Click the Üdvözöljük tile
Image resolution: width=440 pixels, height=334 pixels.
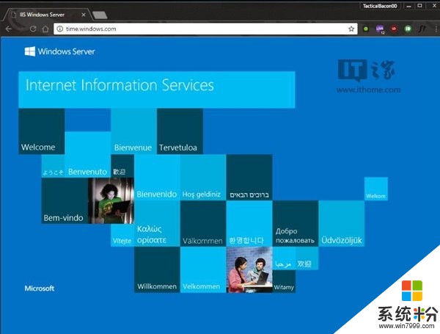(342, 224)
